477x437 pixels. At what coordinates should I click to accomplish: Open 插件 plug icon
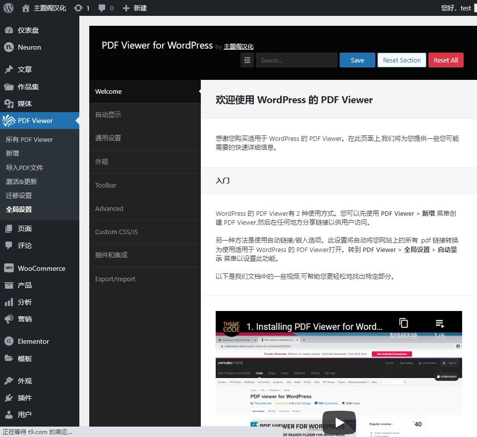tap(9, 398)
